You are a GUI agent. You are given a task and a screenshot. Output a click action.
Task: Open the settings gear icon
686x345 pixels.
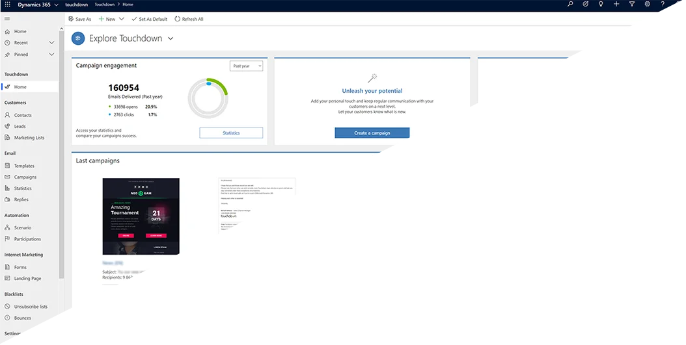point(647,4)
